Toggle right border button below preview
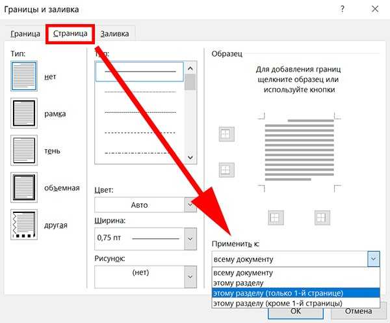This screenshot has height=323, width=390. [320, 217]
